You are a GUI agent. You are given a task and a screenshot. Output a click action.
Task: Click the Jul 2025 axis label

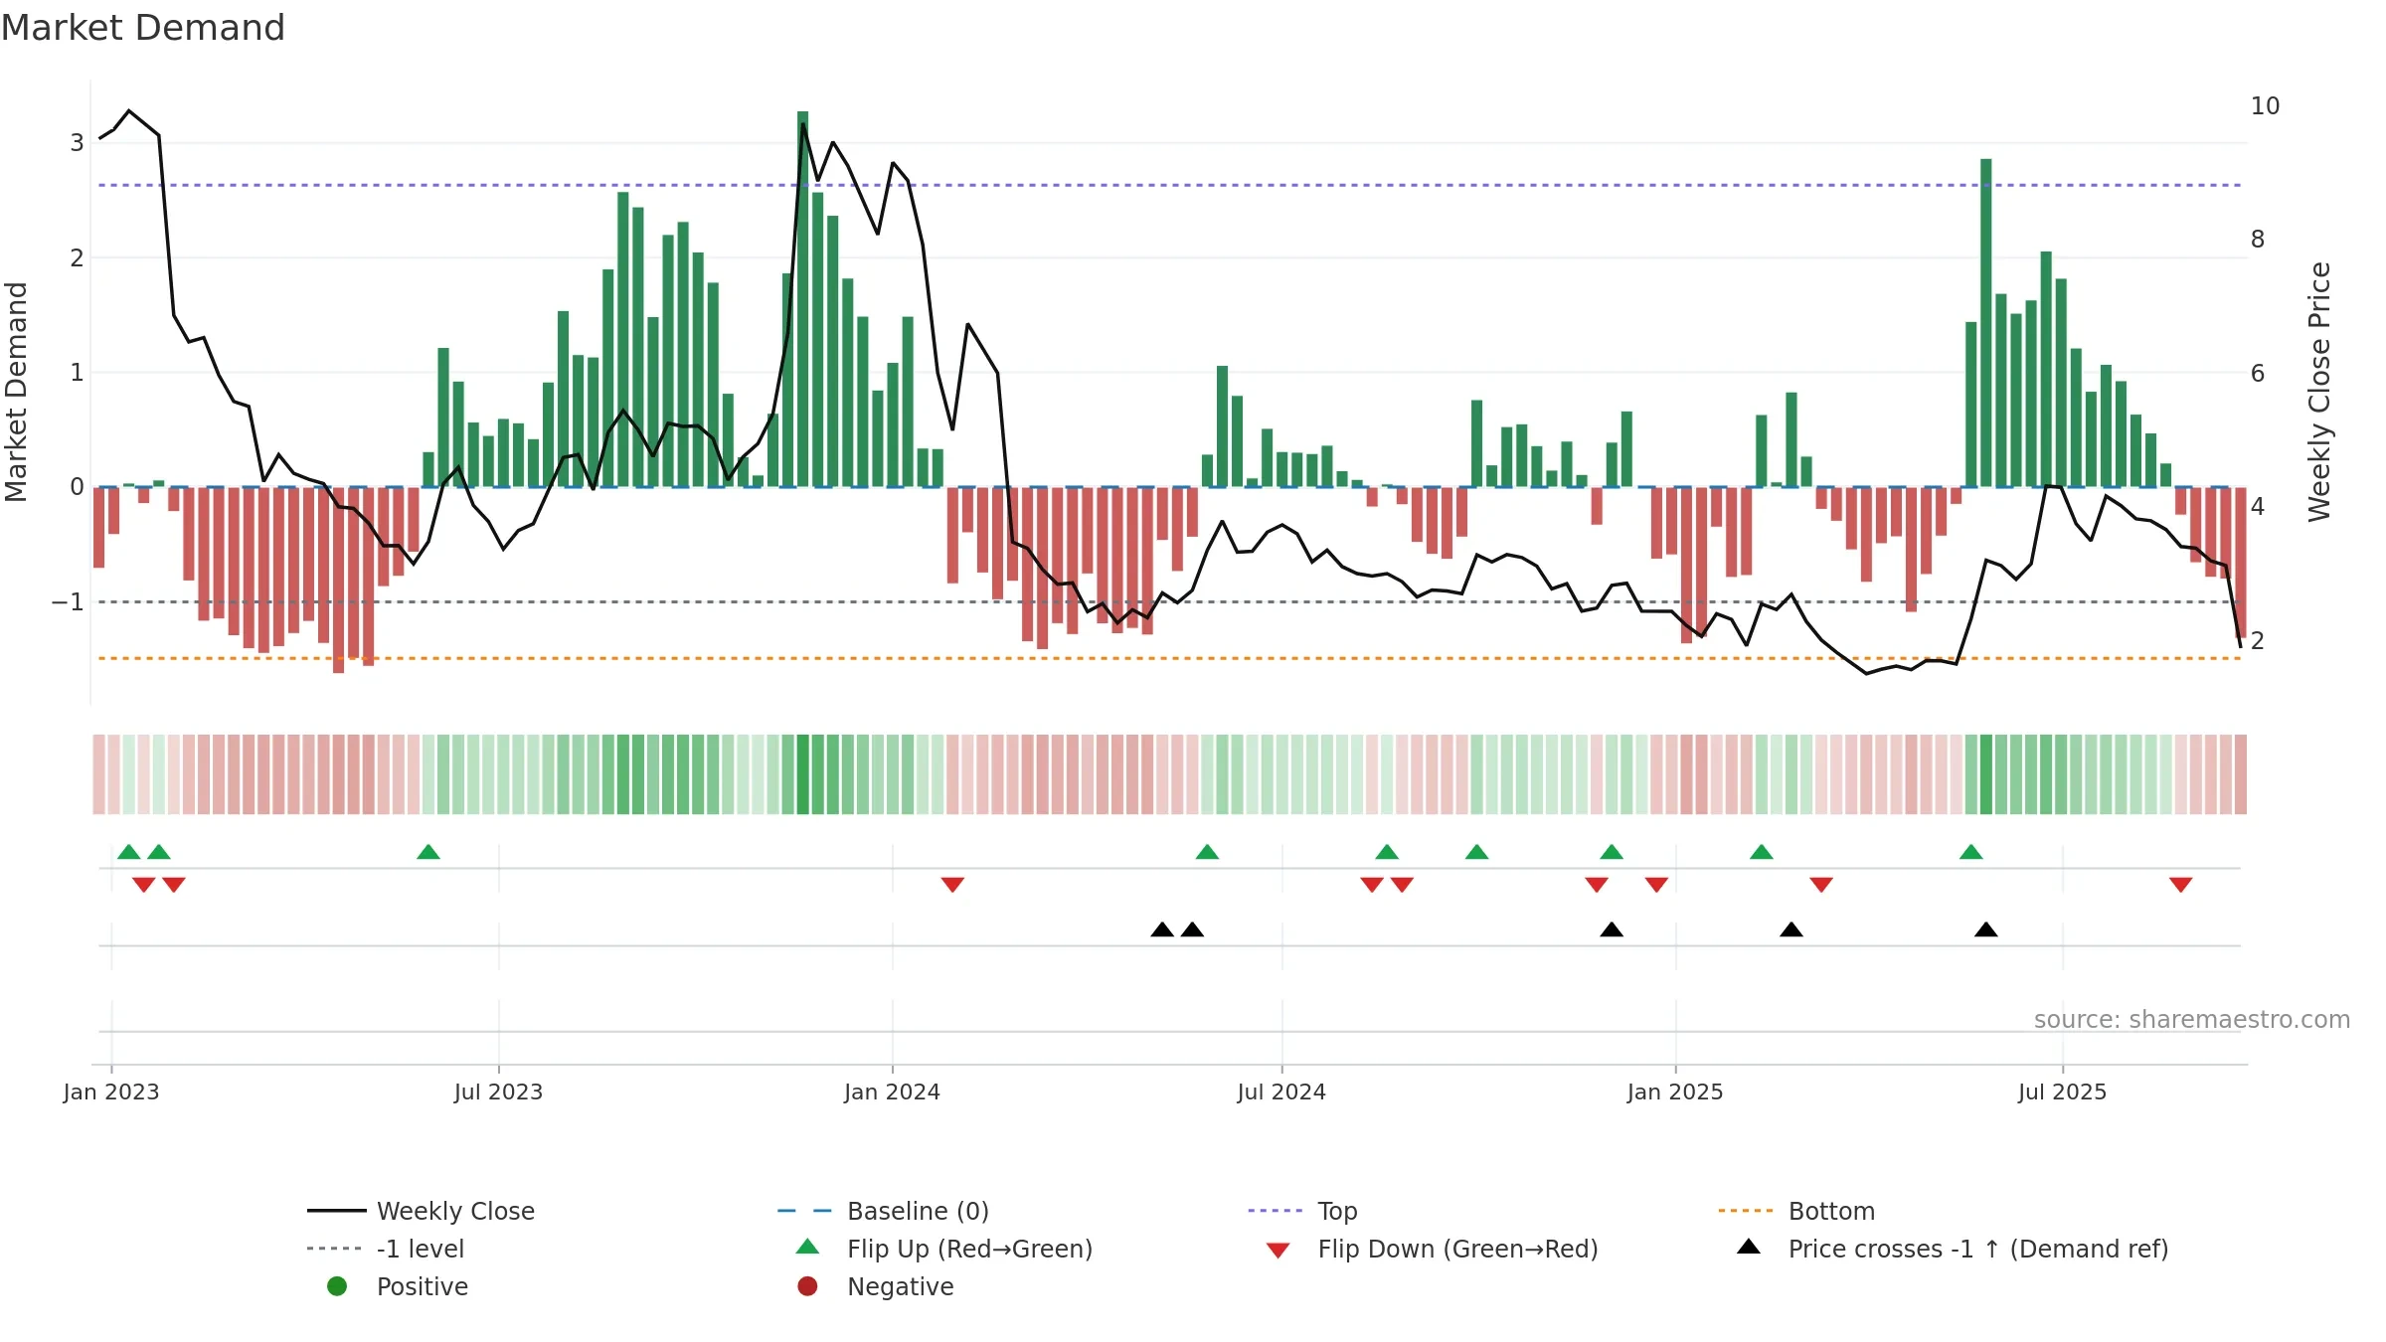pos(2062,1092)
